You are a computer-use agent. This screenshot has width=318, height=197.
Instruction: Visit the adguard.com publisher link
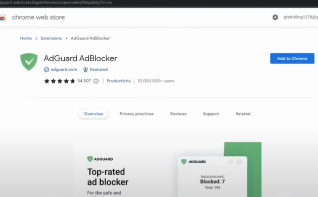[x=64, y=70]
